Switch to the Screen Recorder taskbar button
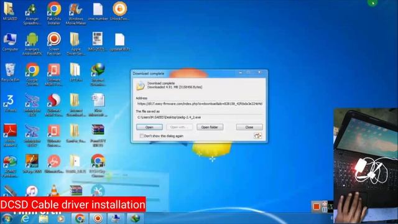This screenshot has height=224, width=398. pos(98,218)
